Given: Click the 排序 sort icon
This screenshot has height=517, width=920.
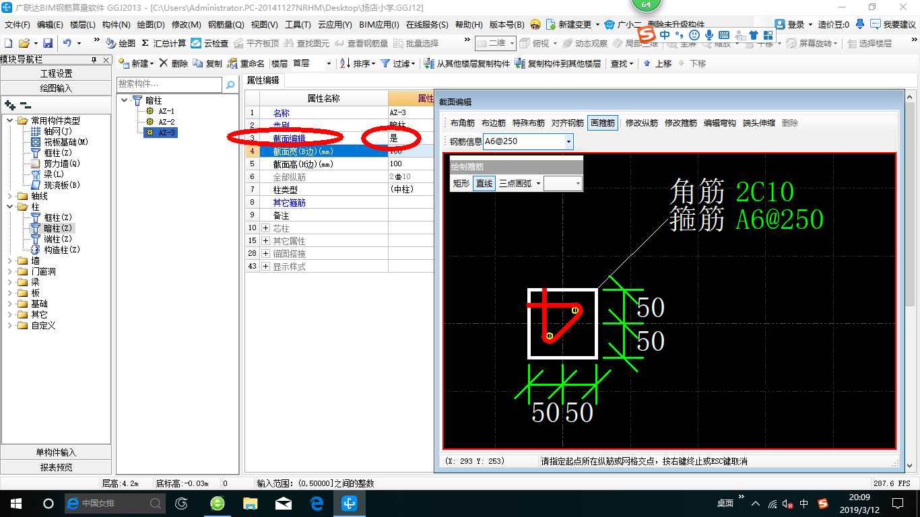Looking at the screenshot, I should (x=344, y=63).
